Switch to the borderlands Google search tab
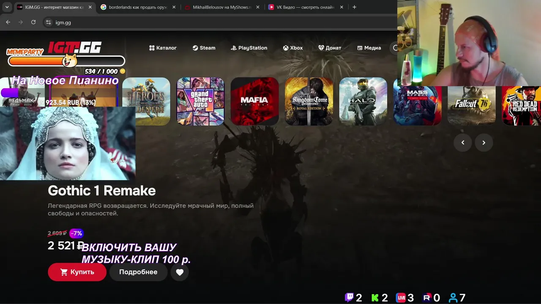This screenshot has width=541, height=304. tap(138, 7)
